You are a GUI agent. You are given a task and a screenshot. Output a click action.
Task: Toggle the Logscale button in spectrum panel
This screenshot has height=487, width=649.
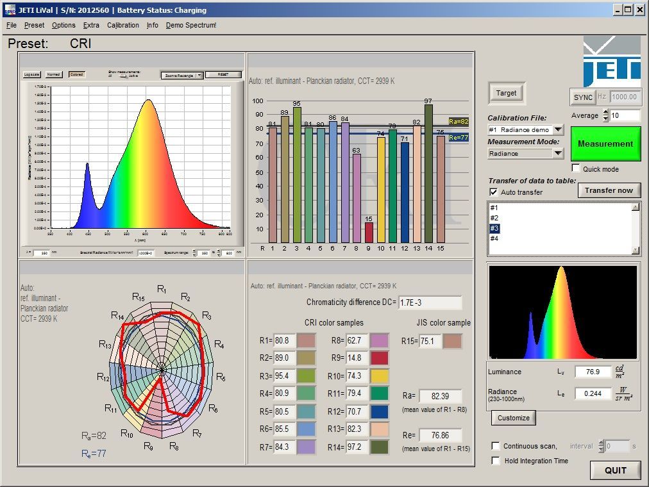(32, 74)
